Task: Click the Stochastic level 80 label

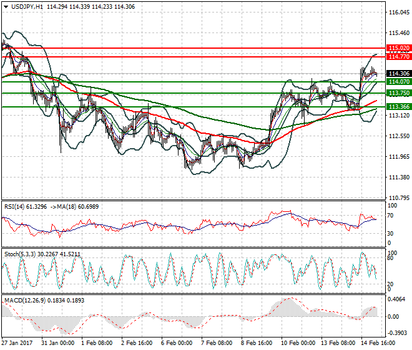Action: click(x=390, y=258)
